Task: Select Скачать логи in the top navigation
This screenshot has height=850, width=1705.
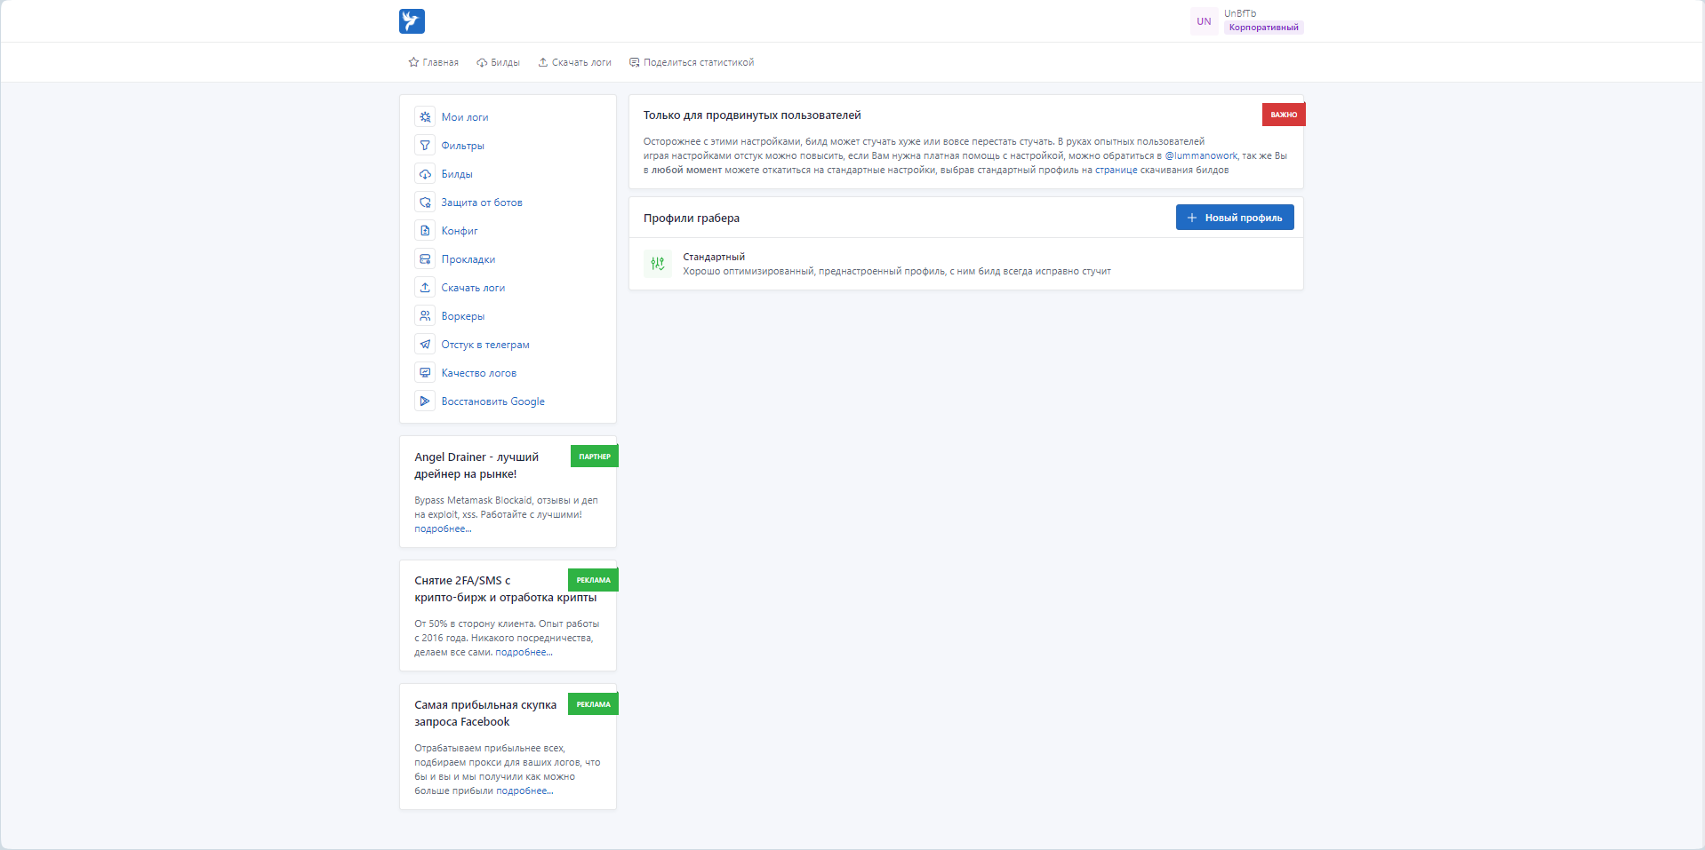Action: click(574, 62)
